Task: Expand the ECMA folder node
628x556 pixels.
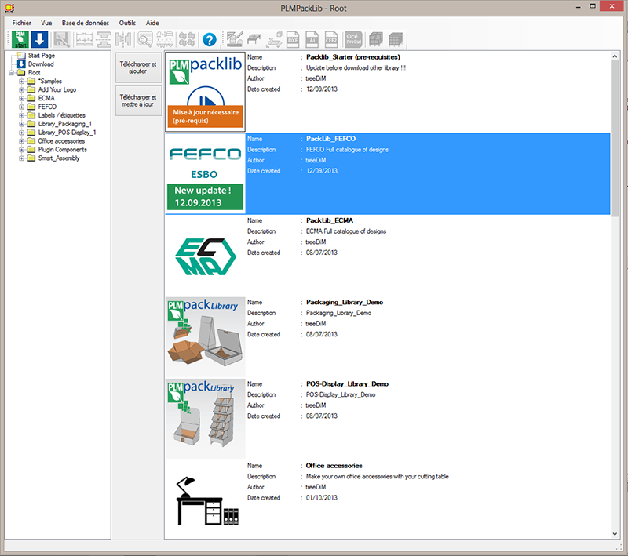Action: [22, 98]
